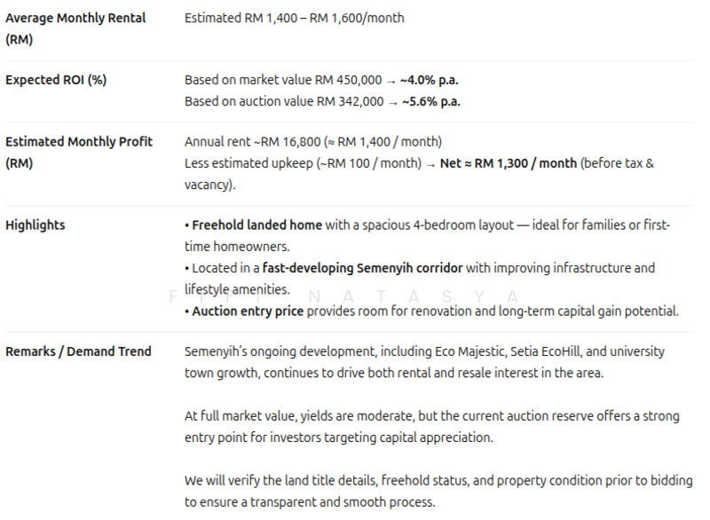Select the "Remarks / Demand Trend" row label
The width and height of the screenshot is (710, 520).
(x=78, y=351)
